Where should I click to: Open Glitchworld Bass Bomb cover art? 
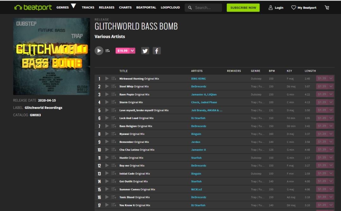coord(51,56)
